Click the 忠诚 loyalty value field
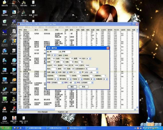 click(73, 69)
